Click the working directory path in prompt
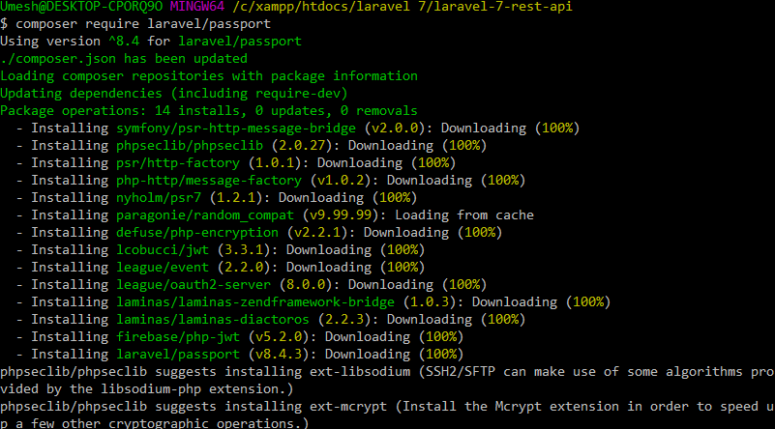Screen dimensions: 775x429 tap(402, 7)
